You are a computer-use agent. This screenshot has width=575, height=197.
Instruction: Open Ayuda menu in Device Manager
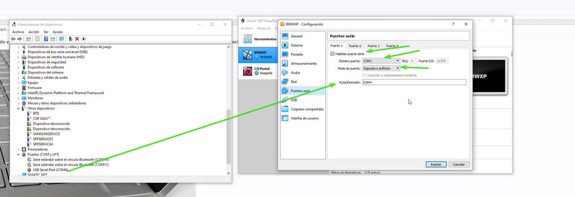[57, 32]
